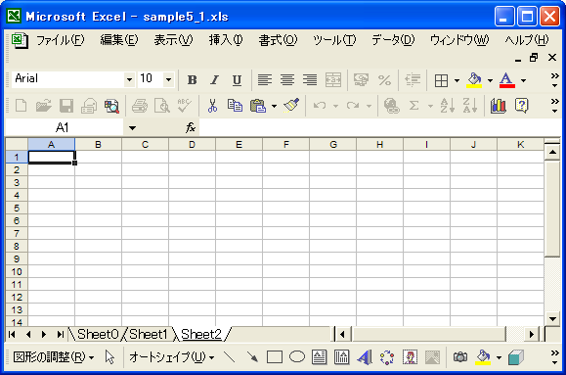Apply currency style format
566x375 pixels.
coord(361,80)
